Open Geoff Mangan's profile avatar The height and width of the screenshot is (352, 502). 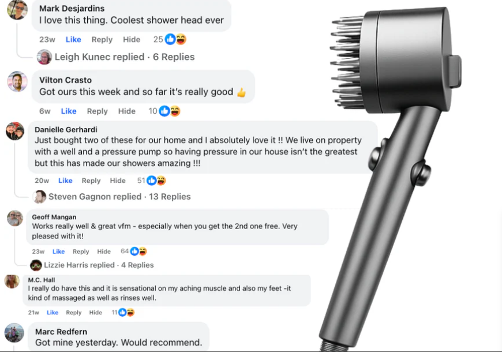15,218
